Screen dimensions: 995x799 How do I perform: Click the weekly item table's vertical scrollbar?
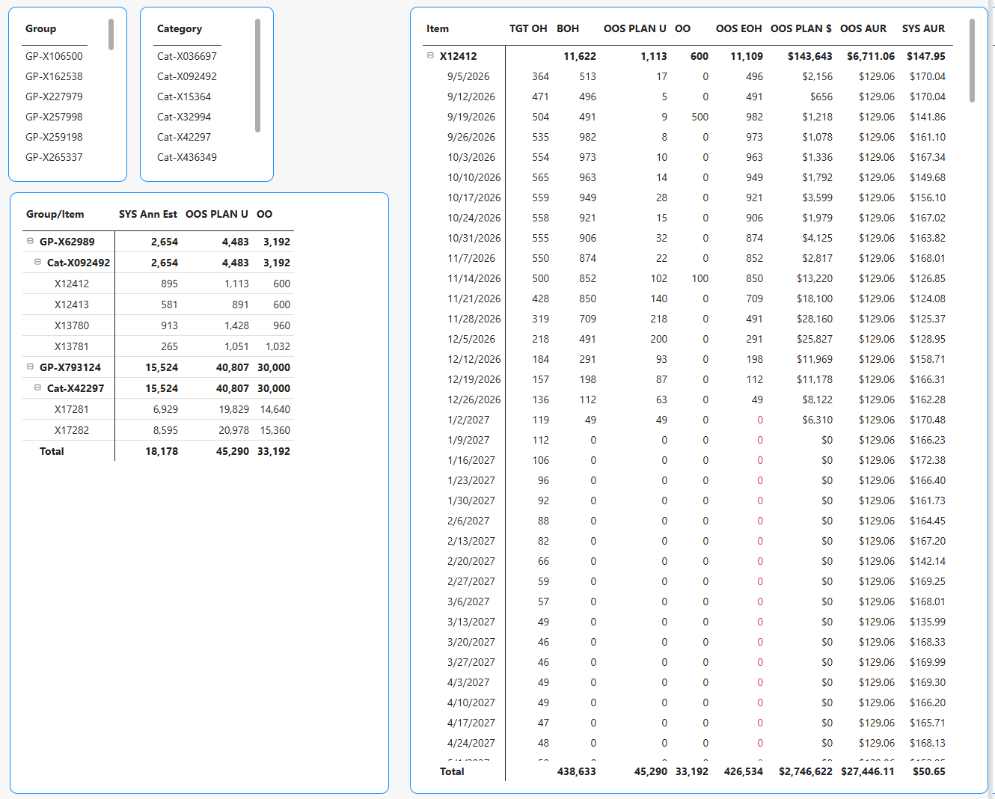click(x=972, y=61)
